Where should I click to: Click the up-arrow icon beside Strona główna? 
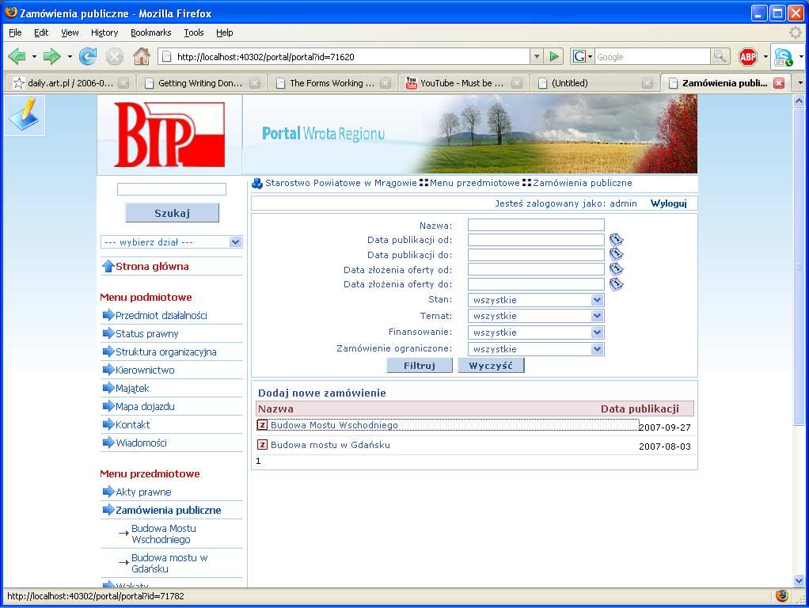[108, 266]
